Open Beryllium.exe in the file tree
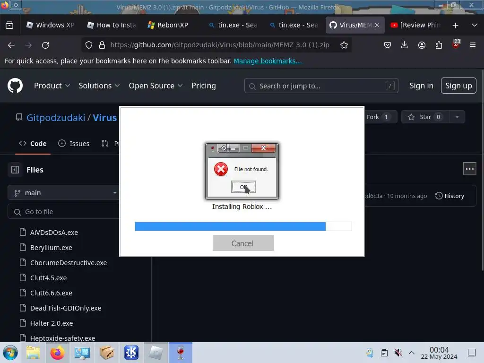The image size is (484, 363). point(51,248)
